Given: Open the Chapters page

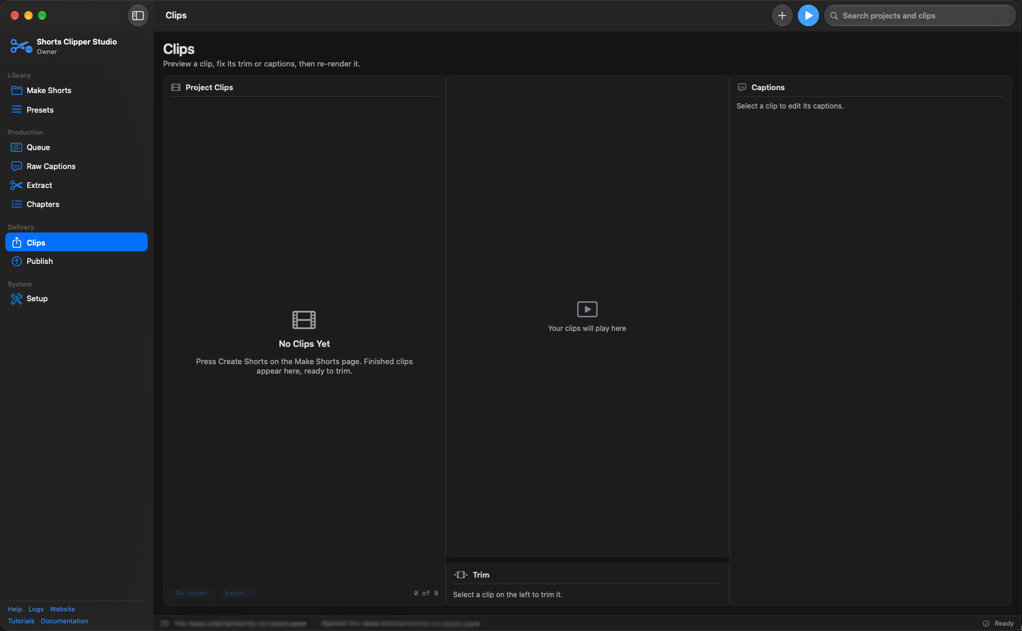Looking at the screenshot, I should pyautogui.click(x=77, y=204).
